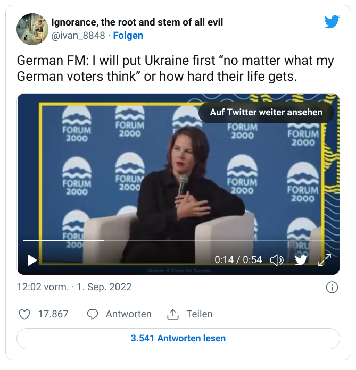Screen dimensions: 356x370
Task: Play the video with the play button
Action: (32, 260)
